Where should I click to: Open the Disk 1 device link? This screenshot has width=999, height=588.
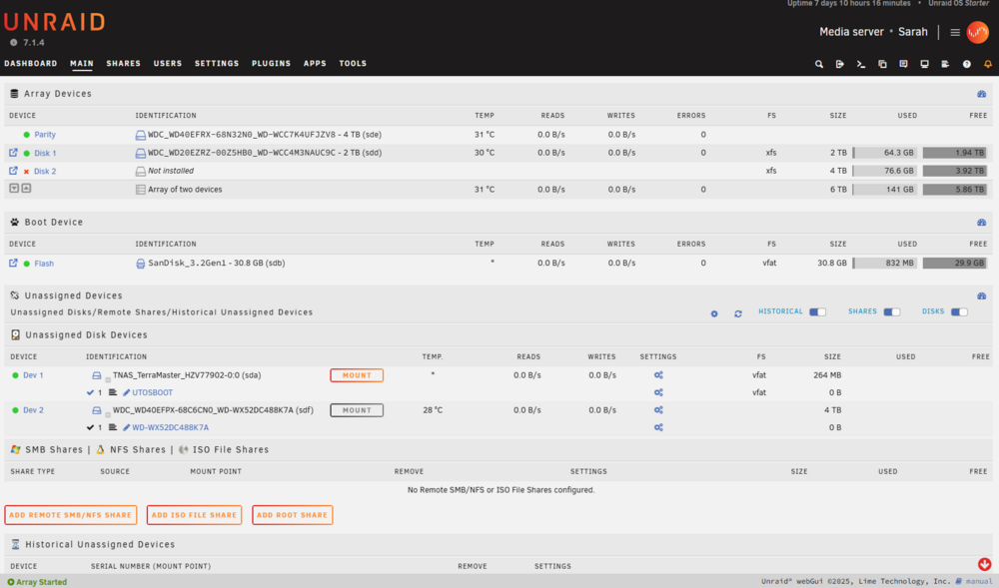45,154
